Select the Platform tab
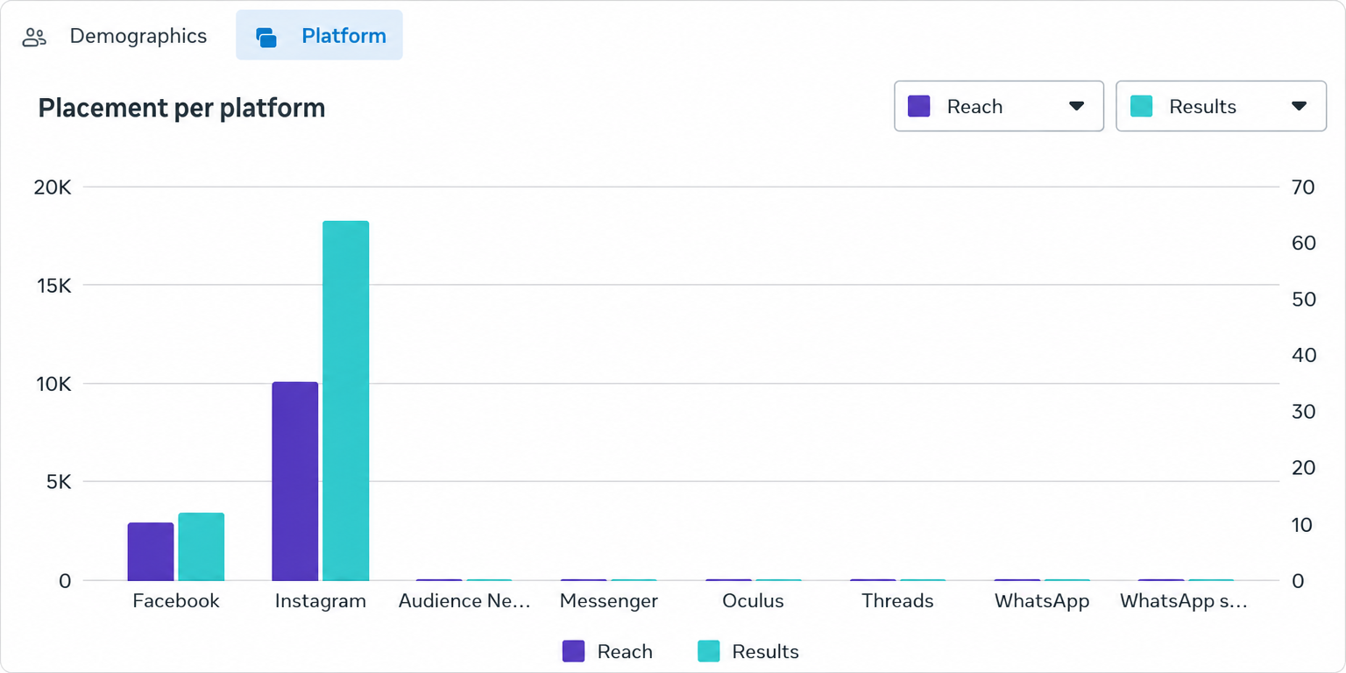Image resolution: width=1346 pixels, height=673 pixels. 319,35
